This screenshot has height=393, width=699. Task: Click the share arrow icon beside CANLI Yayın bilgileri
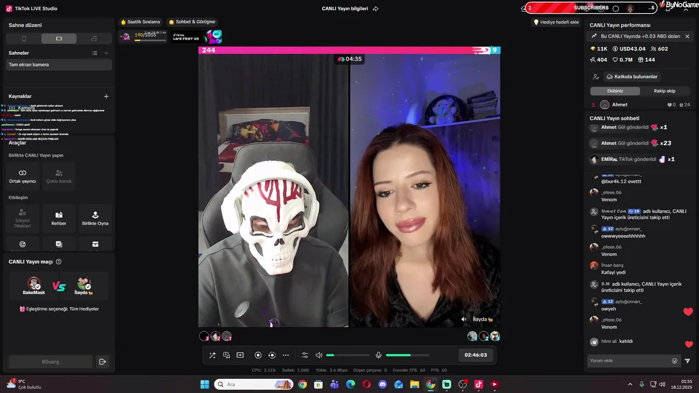(376, 9)
